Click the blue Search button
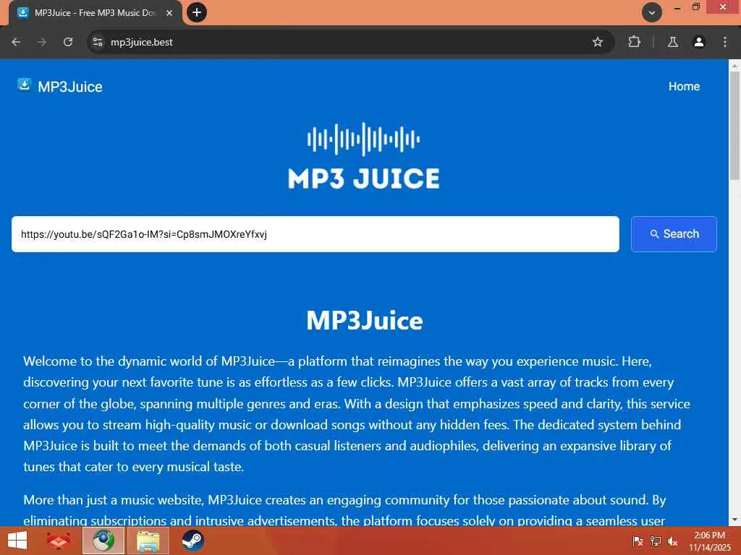This screenshot has height=555, width=741. (674, 234)
